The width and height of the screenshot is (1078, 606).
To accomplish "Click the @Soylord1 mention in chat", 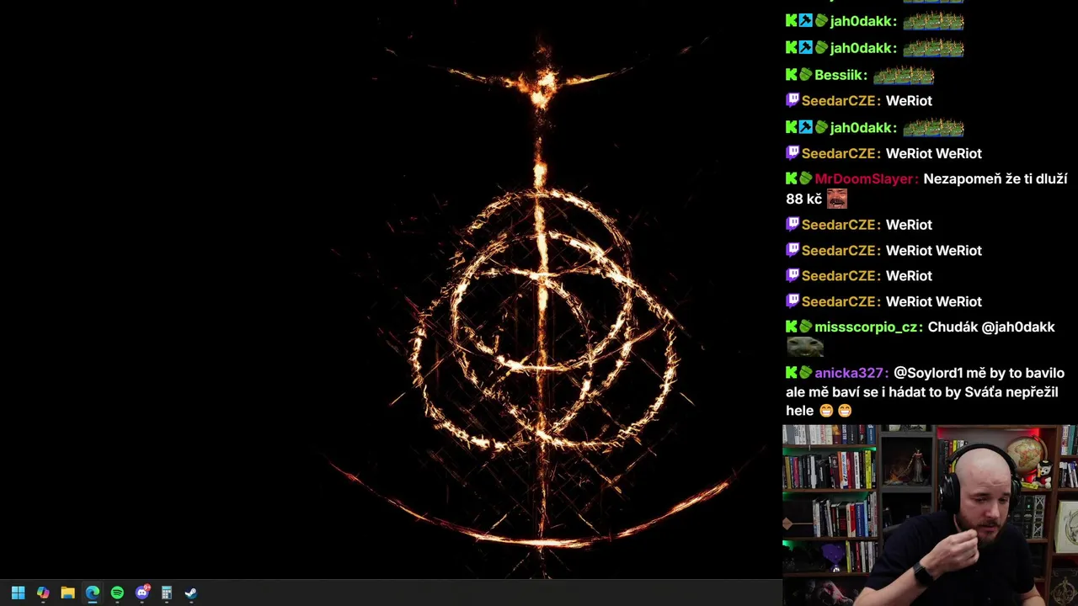I will click(928, 373).
